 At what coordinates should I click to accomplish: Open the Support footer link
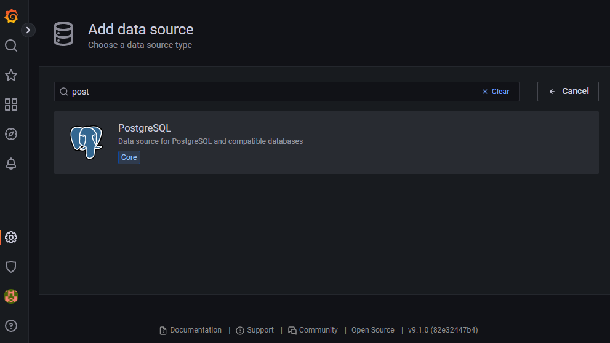(x=255, y=330)
